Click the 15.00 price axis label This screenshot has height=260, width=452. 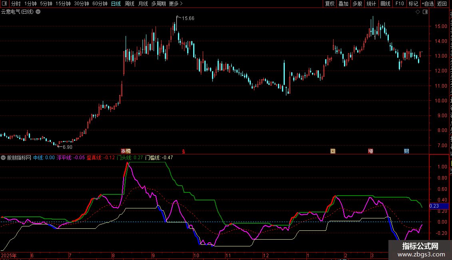click(441, 26)
